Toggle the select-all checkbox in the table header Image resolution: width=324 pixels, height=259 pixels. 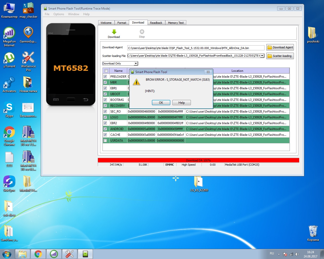point(106,71)
